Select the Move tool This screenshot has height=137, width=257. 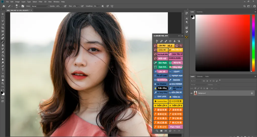pos(3,14)
